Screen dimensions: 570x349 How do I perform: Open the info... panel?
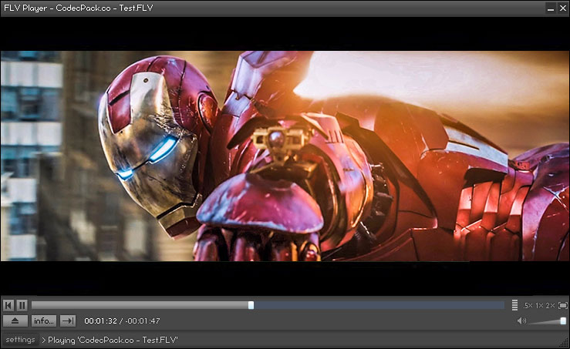tap(43, 320)
